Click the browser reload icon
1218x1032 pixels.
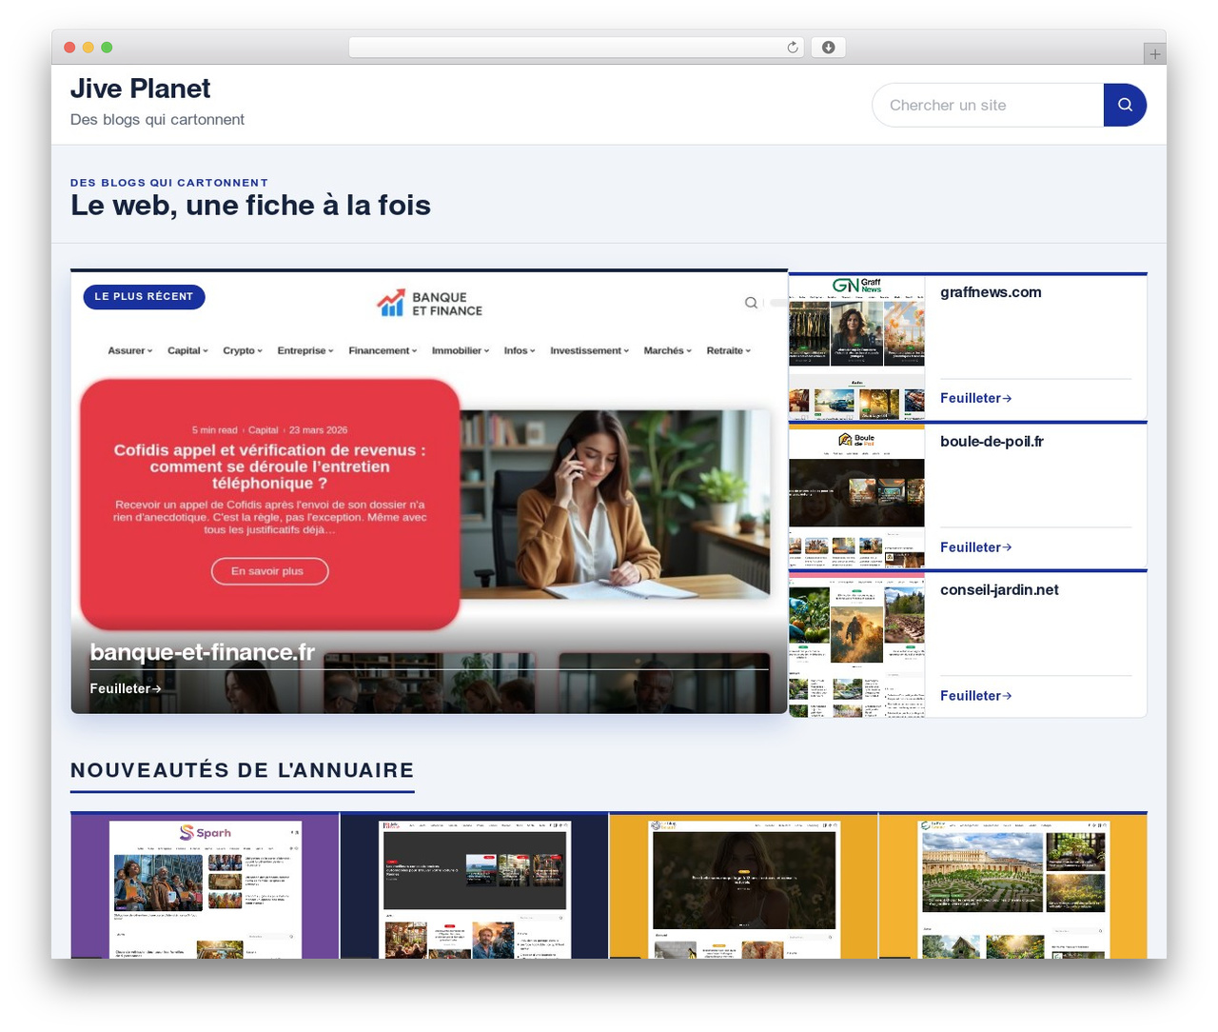click(793, 48)
